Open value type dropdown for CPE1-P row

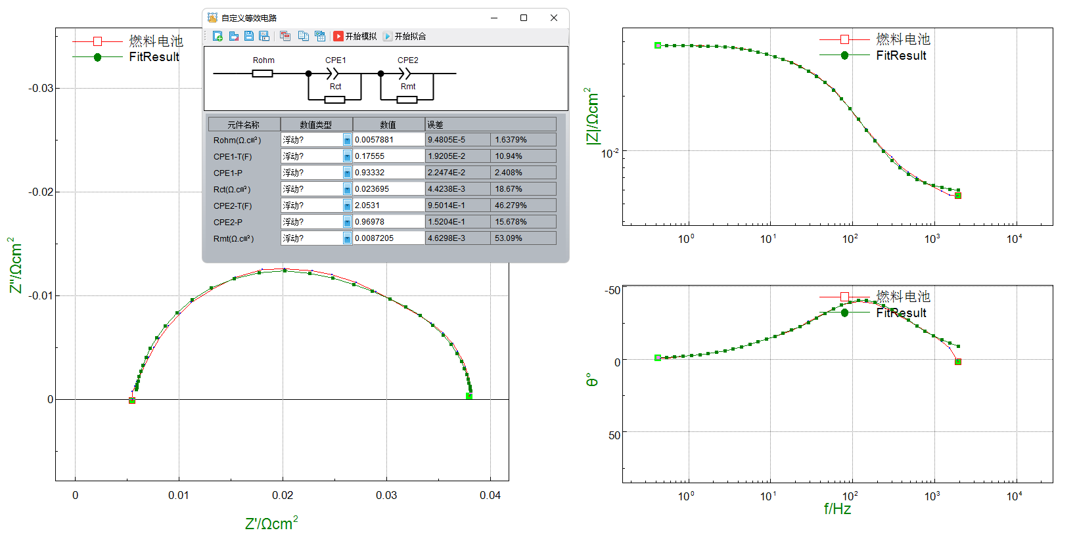click(x=347, y=173)
